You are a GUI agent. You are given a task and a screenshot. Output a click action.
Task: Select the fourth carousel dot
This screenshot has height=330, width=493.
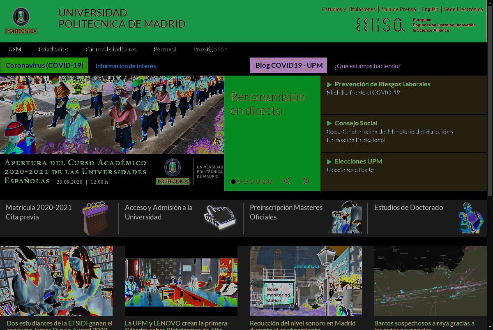click(252, 182)
